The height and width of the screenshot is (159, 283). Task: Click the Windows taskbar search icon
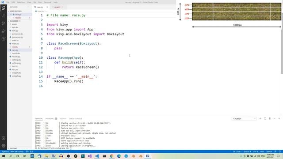tap(11, 156)
